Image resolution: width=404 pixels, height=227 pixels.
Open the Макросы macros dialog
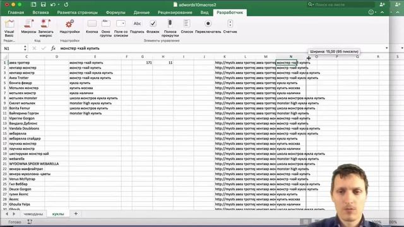pos(28,26)
